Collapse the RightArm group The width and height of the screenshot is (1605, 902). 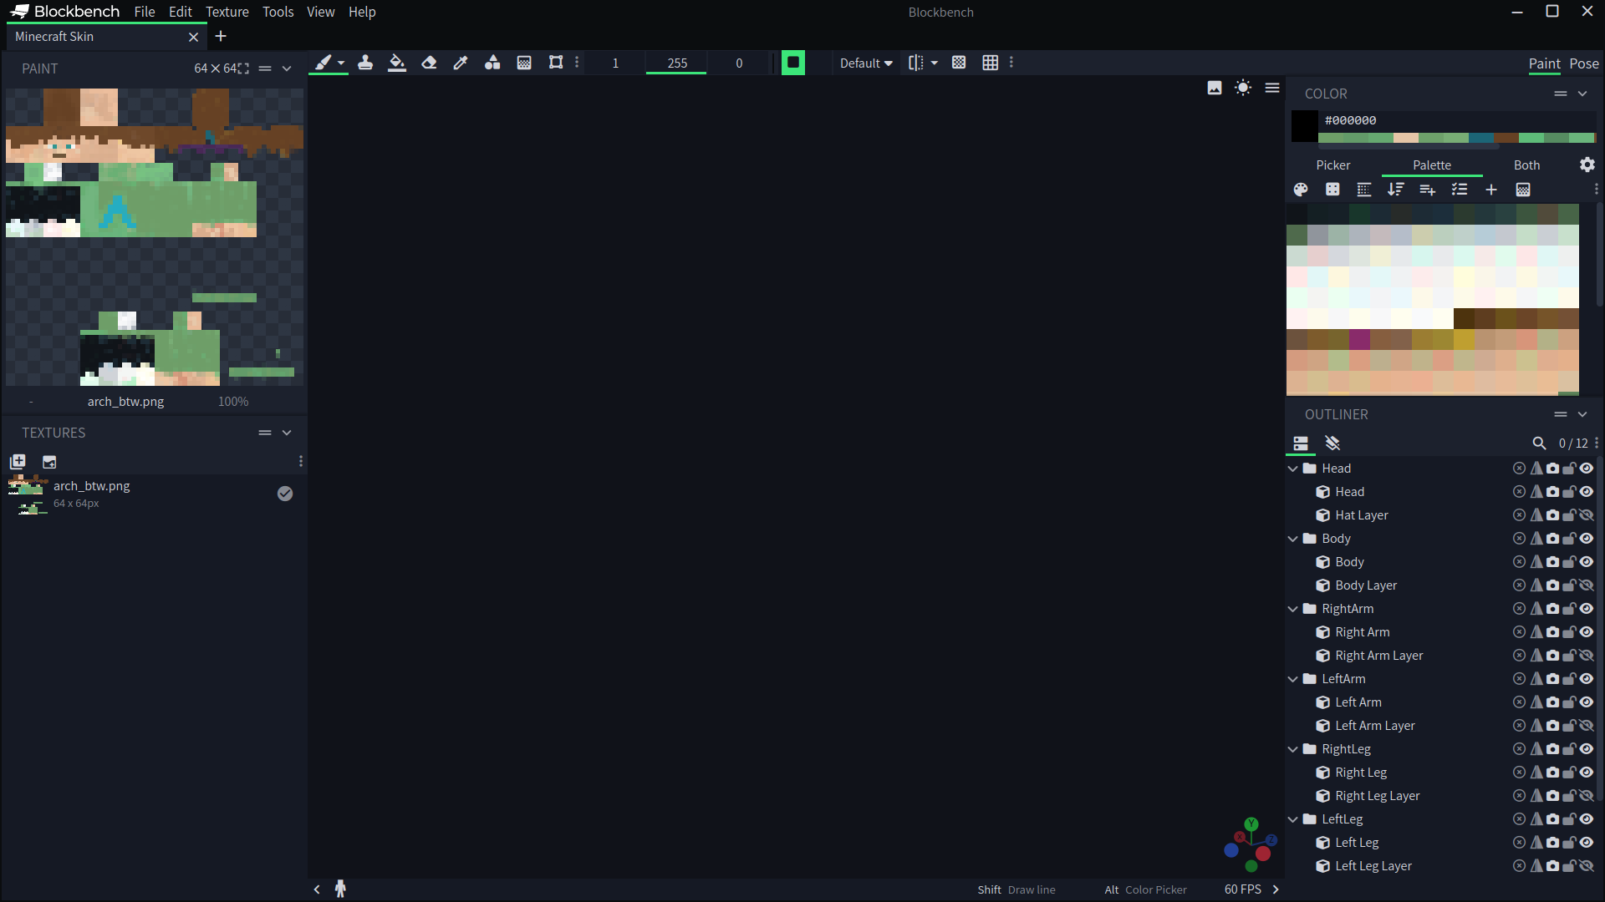(x=1293, y=609)
